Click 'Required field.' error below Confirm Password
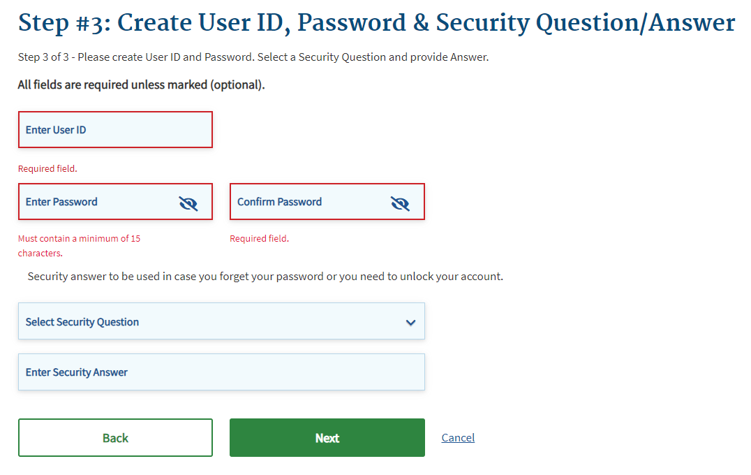Viewport: 751px width, 475px height. [259, 239]
